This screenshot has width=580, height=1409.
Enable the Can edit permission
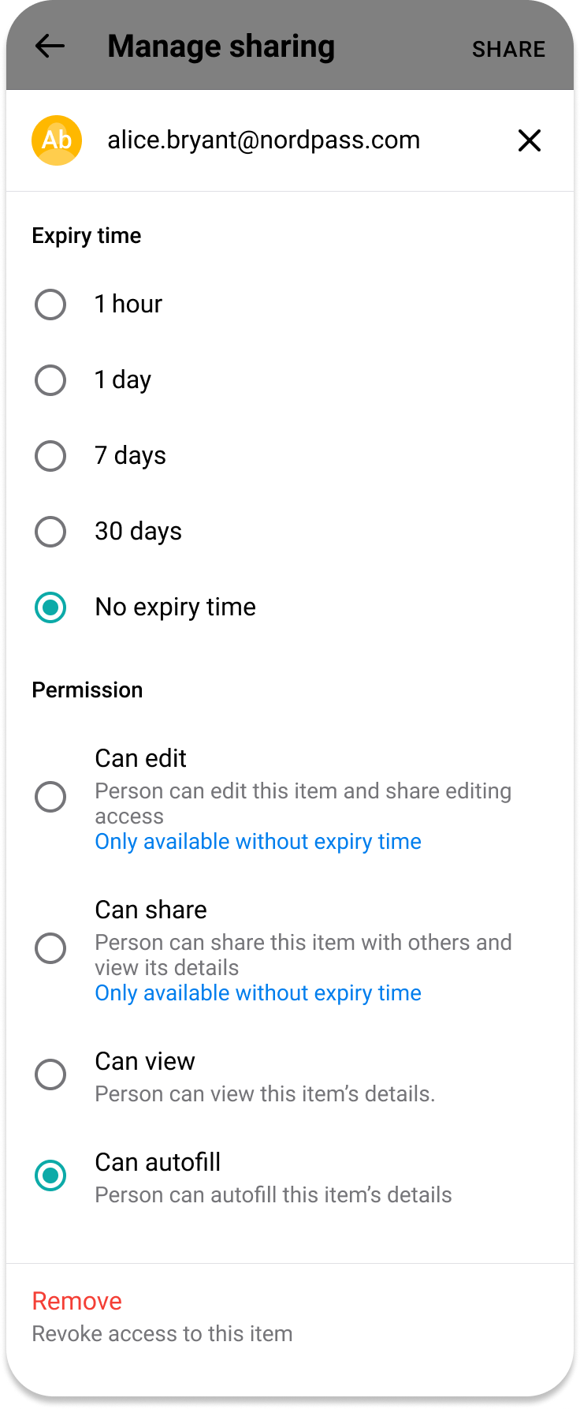(50, 797)
